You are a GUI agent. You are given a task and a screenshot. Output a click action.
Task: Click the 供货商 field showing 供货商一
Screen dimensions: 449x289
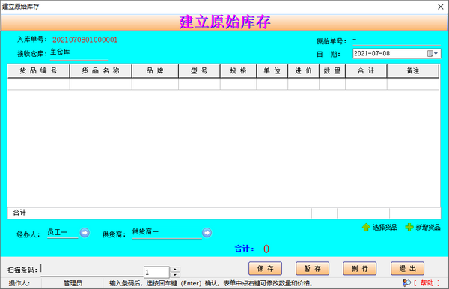(167, 232)
